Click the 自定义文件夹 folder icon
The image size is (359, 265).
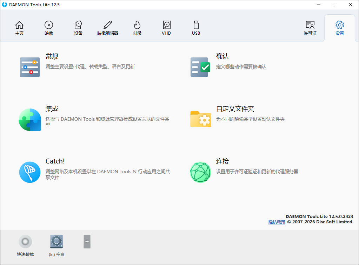tap(200, 119)
